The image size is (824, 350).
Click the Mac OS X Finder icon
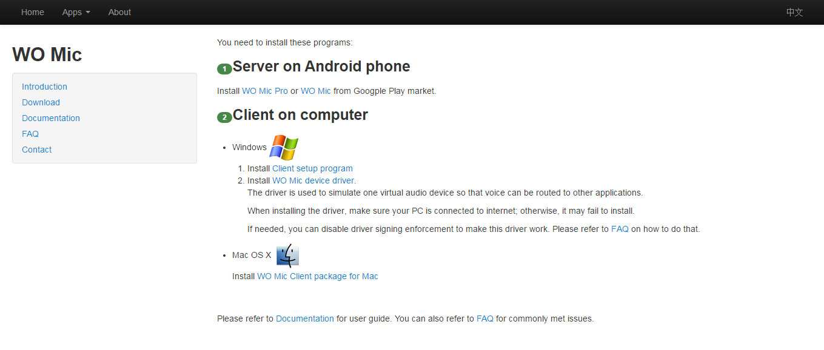pyautogui.click(x=287, y=256)
